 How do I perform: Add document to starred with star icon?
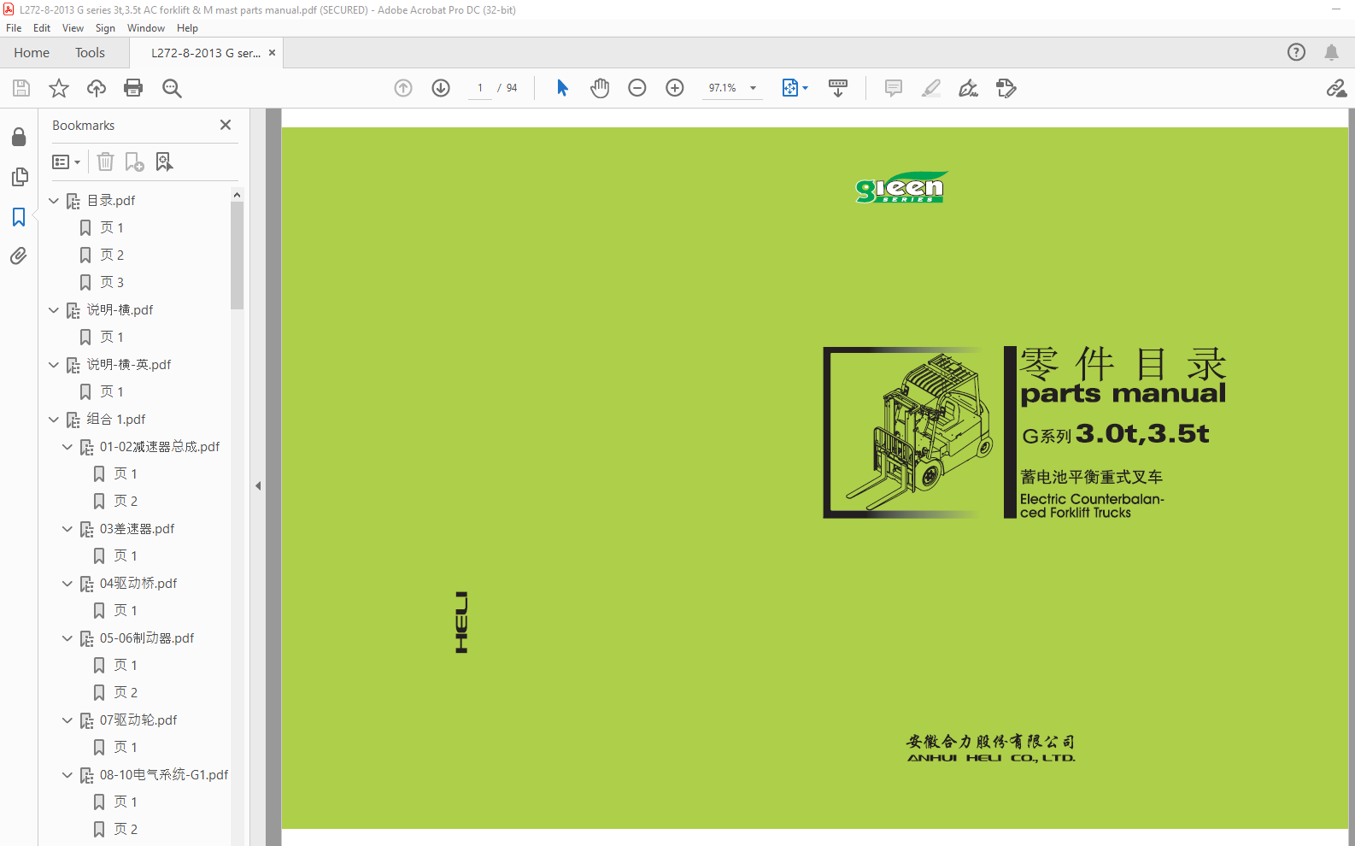59,88
